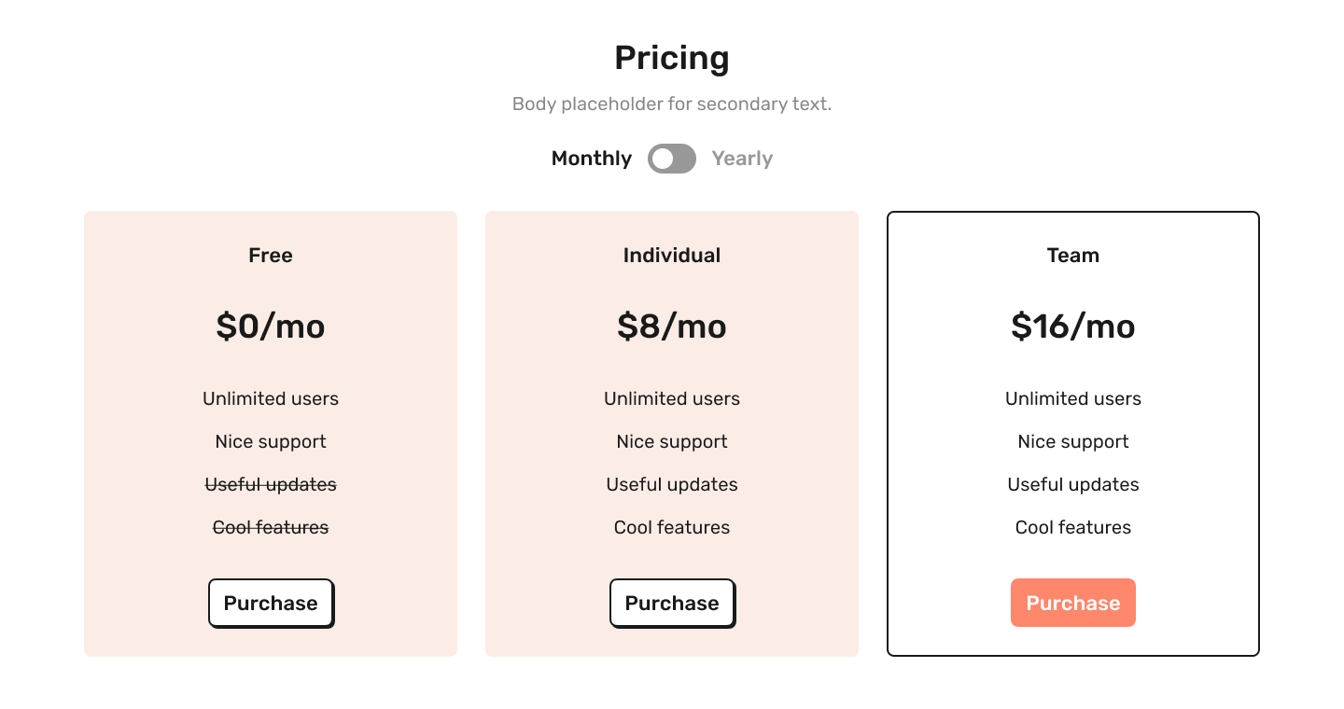1344x709 pixels.
Task: Click the Team plan title
Action: [x=1073, y=256]
